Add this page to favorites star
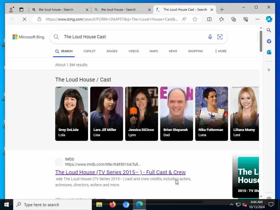The width and height of the screenshot is (280, 210). (x=195, y=19)
